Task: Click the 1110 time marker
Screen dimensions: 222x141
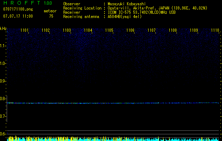Action: coord(215,30)
